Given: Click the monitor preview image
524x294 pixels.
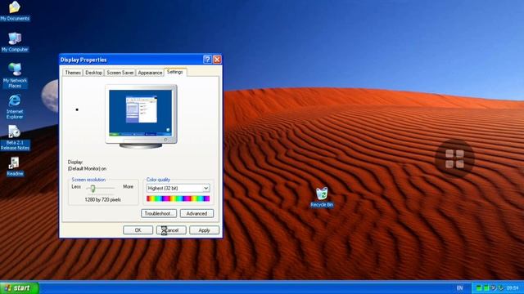Looking at the screenshot, I should 141,117.
